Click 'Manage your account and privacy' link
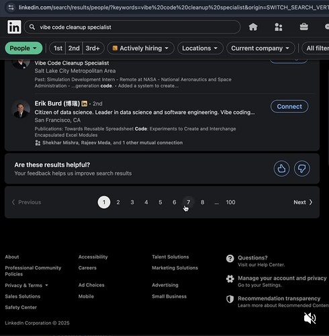Viewport: 329px width, 336px height. pos(282,278)
